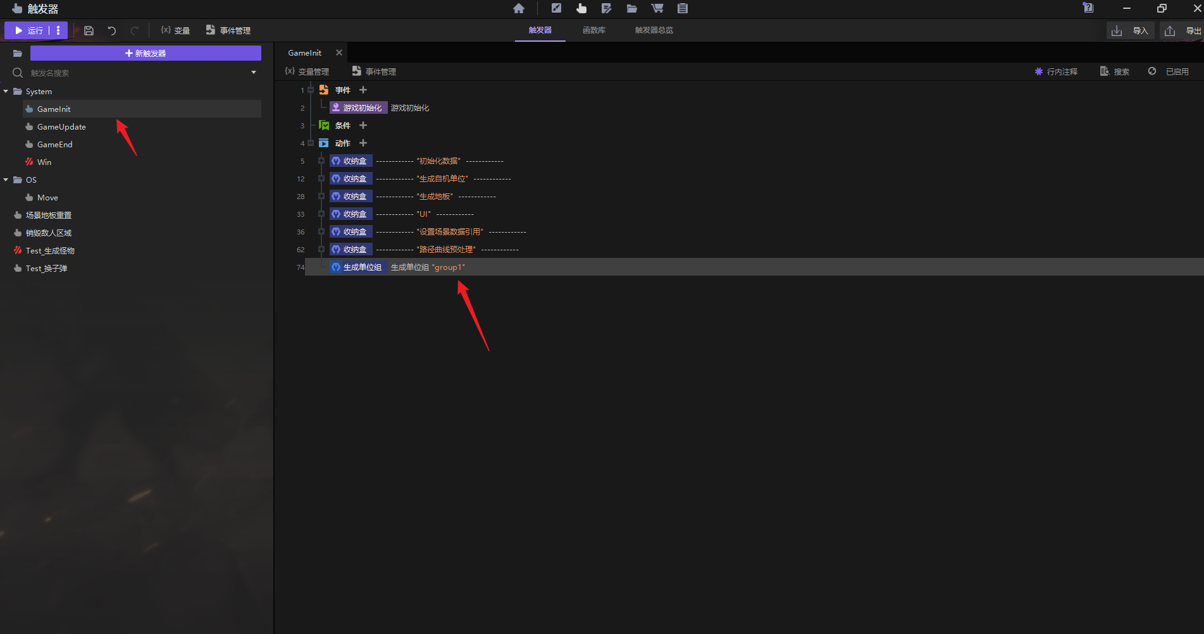Open 事件管理 in editor toolbar
Image resolution: width=1204 pixels, height=634 pixels.
374,71
